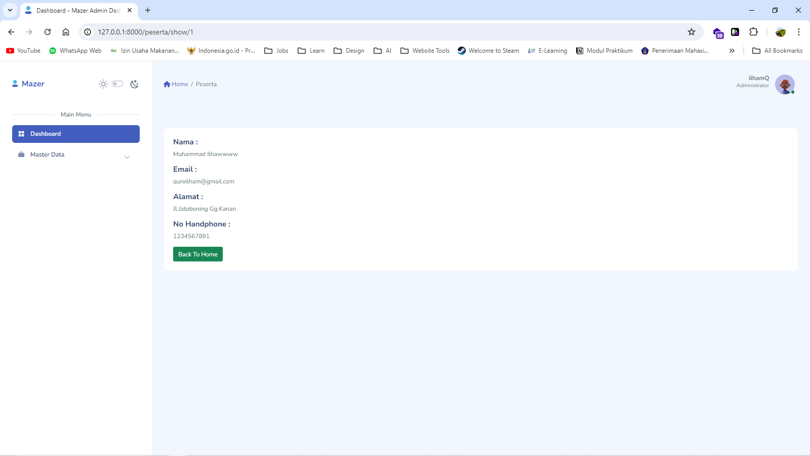This screenshot has width=810, height=456.
Task: Click the moon icon in sidebar header
Action: coord(134,84)
